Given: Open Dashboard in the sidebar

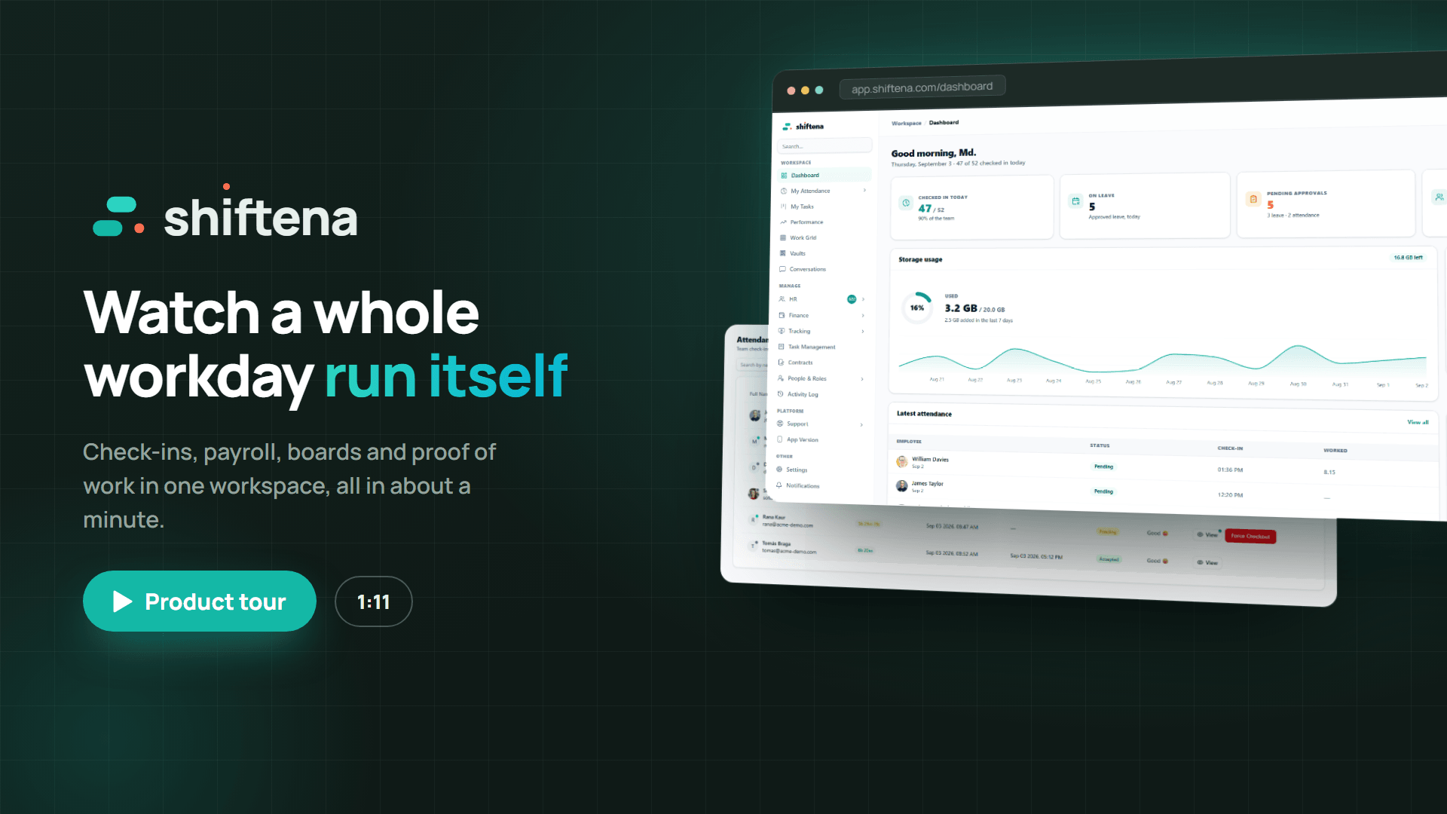Looking at the screenshot, I should [x=824, y=175].
